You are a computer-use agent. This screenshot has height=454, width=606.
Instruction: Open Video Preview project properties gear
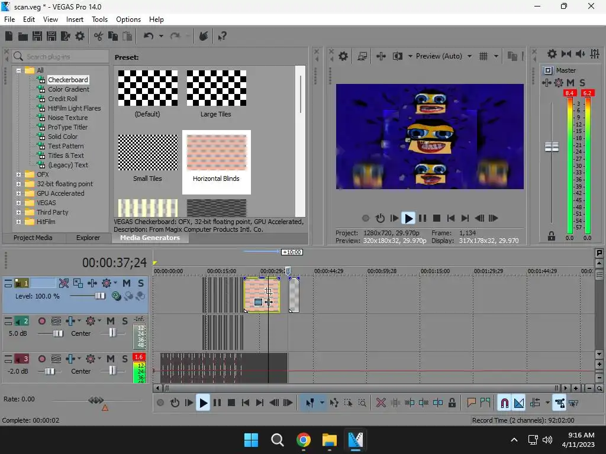click(x=343, y=56)
